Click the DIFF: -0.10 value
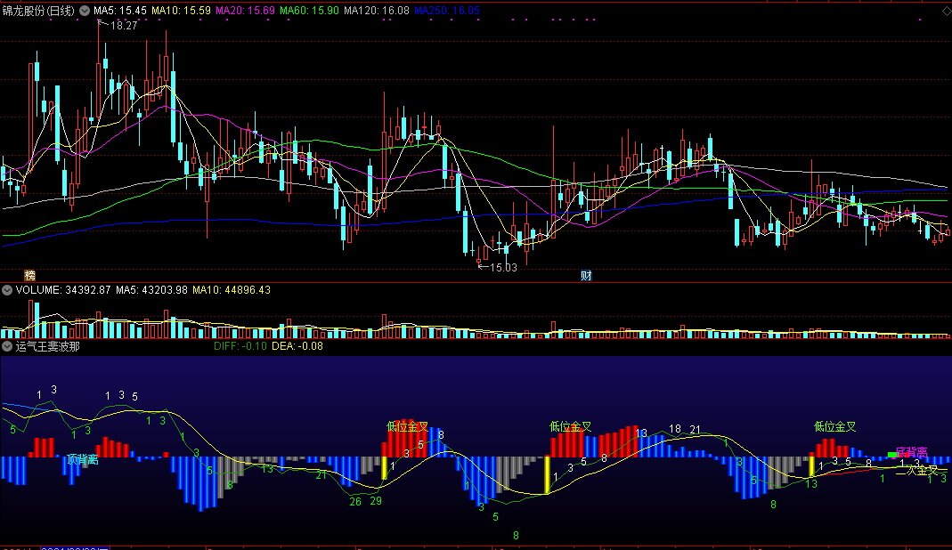Image resolution: width=952 pixels, height=550 pixels. pos(240,346)
